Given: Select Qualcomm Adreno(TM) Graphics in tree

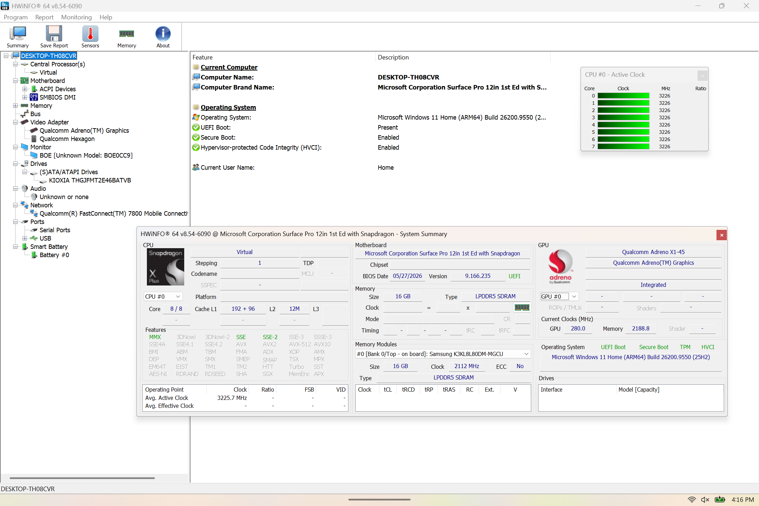Looking at the screenshot, I should pos(84,130).
